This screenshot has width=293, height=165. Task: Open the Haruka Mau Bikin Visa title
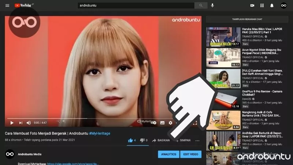point(262,31)
